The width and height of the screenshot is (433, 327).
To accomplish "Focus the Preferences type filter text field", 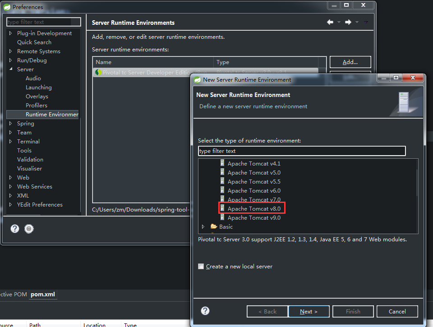I will (44, 22).
